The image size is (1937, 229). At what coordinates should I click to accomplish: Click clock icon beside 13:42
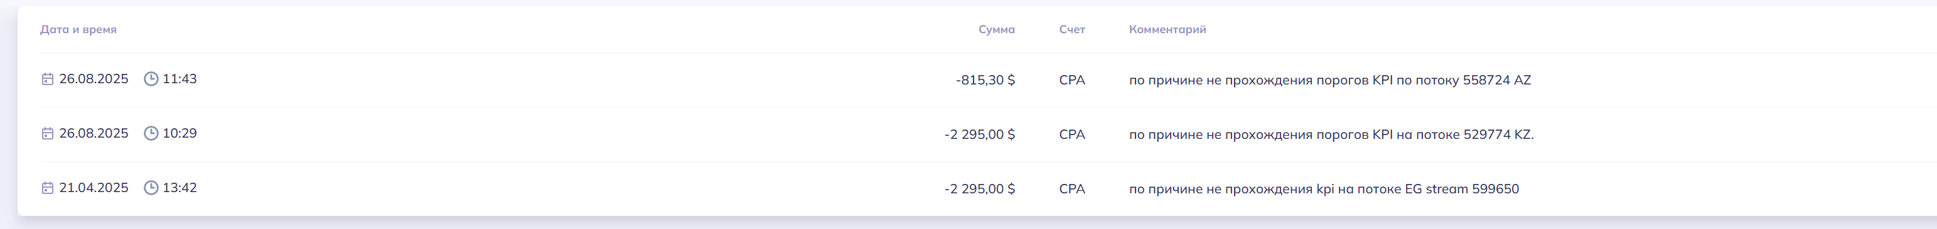point(151,188)
